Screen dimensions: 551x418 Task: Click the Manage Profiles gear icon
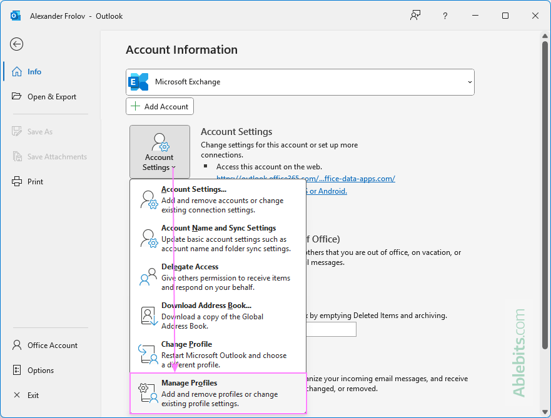pos(148,393)
